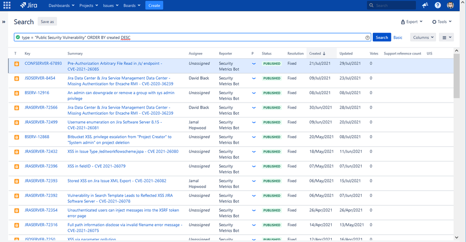Sort by the Votes column header
Screen dimensions: 466x242
374,54
